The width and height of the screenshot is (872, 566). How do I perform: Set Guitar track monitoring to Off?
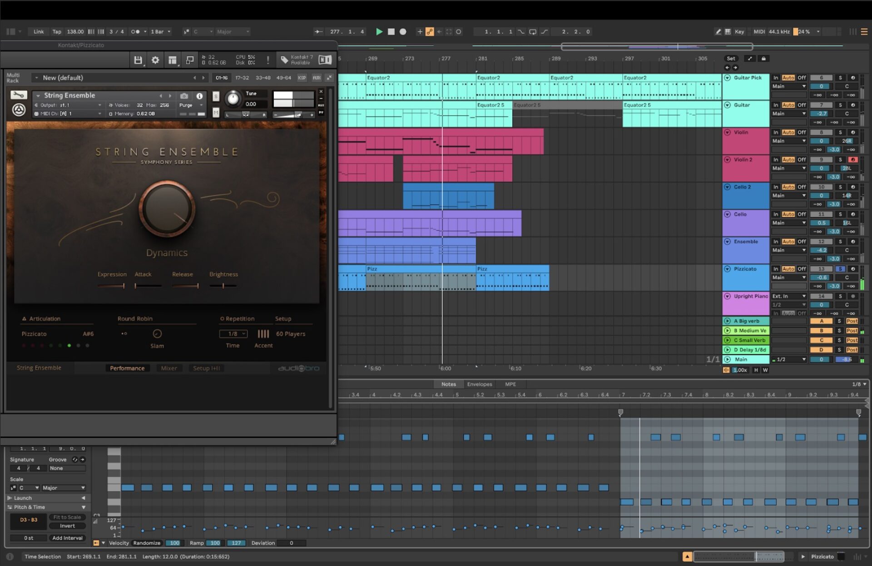[801, 104]
